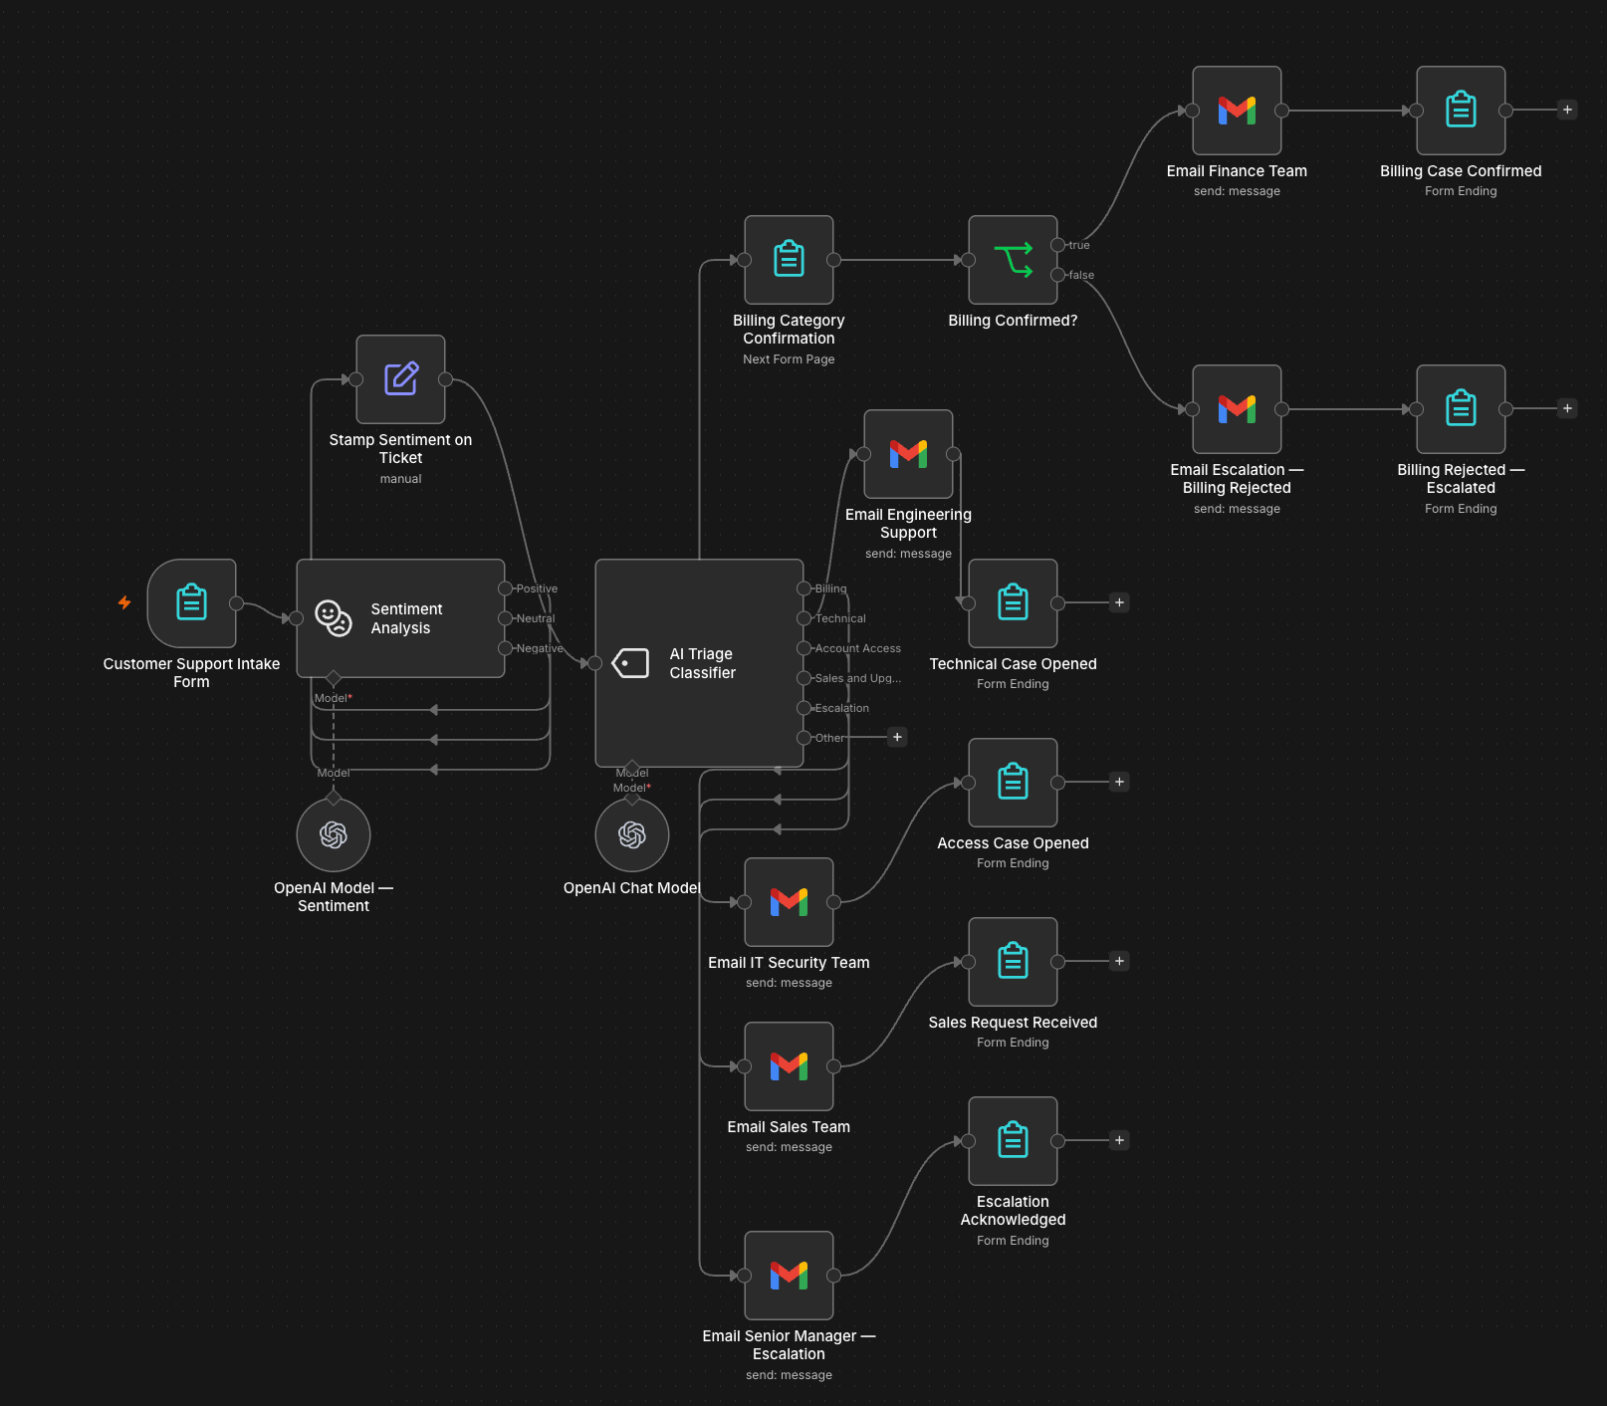1607x1406 pixels.
Task: Select the Billing Case Confirmed form node
Action: pos(1461,111)
